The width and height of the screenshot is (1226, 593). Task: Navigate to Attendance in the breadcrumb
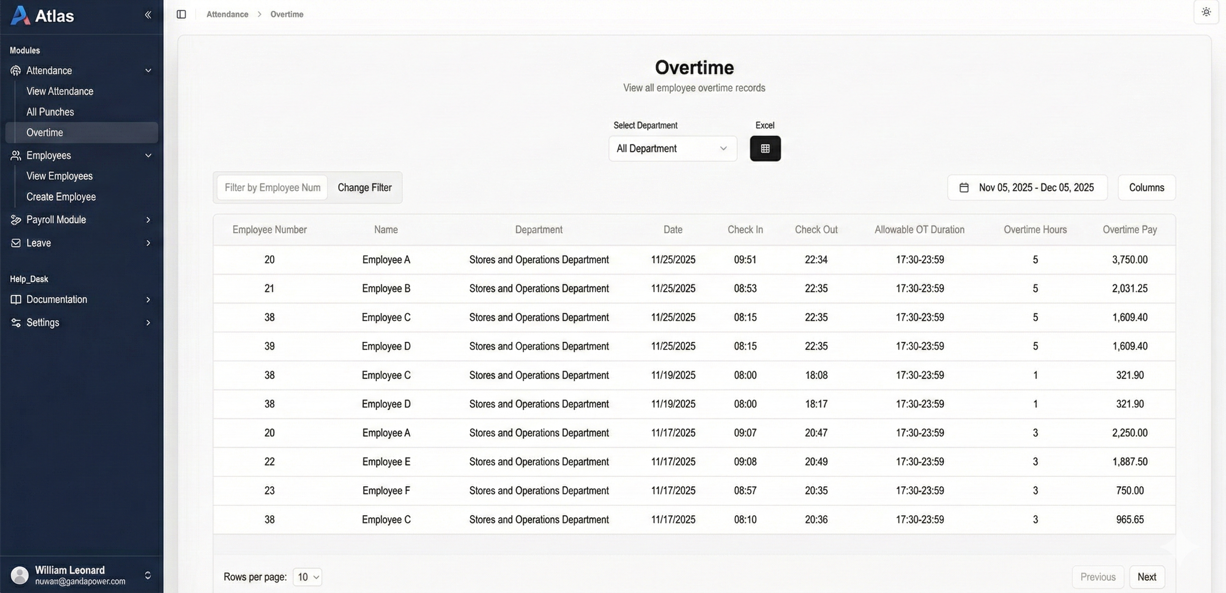point(227,14)
